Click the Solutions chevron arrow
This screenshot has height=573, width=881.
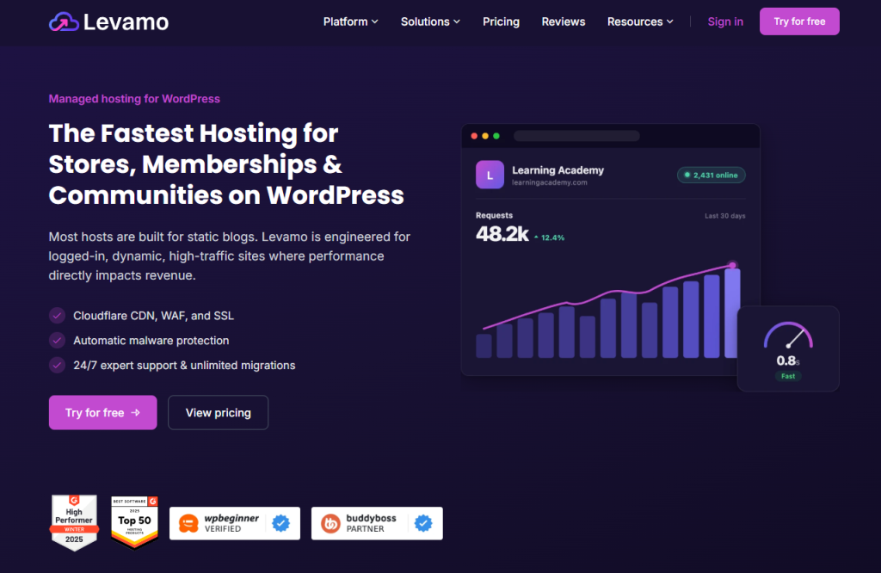pyautogui.click(x=457, y=22)
